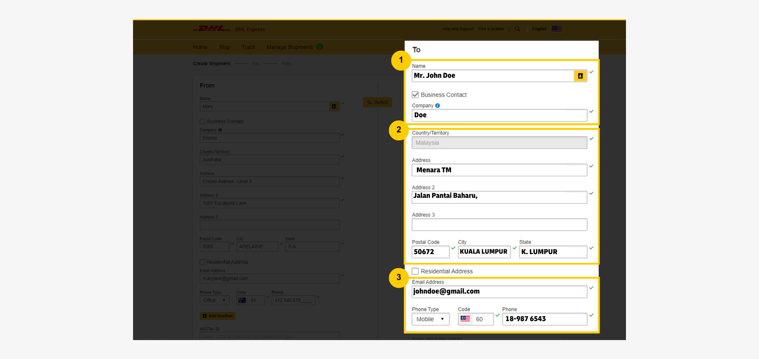
Task: Click the From City field ADELAIDE
Action: coord(257,247)
